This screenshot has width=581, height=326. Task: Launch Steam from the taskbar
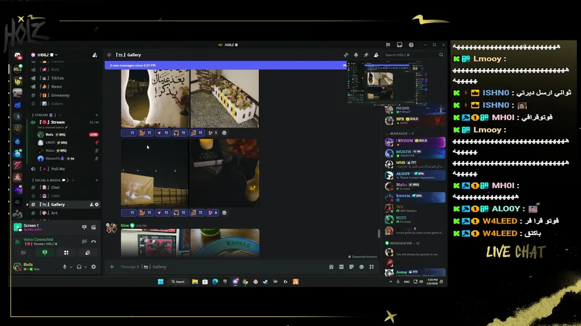[x=265, y=282]
